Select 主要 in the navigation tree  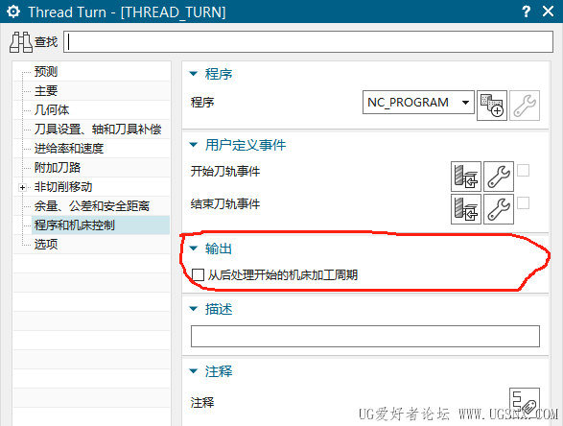tap(46, 90)
